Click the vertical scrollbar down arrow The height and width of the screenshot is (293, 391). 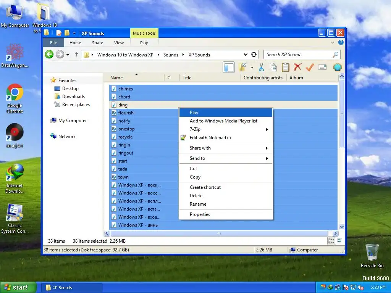pos(342,227)
